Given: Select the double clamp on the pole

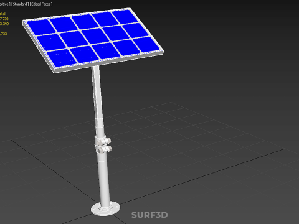Looking at the screenshot, I should pos(103,144).
